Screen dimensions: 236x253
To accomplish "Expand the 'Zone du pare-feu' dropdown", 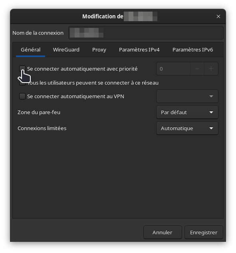I will [187, 112].
